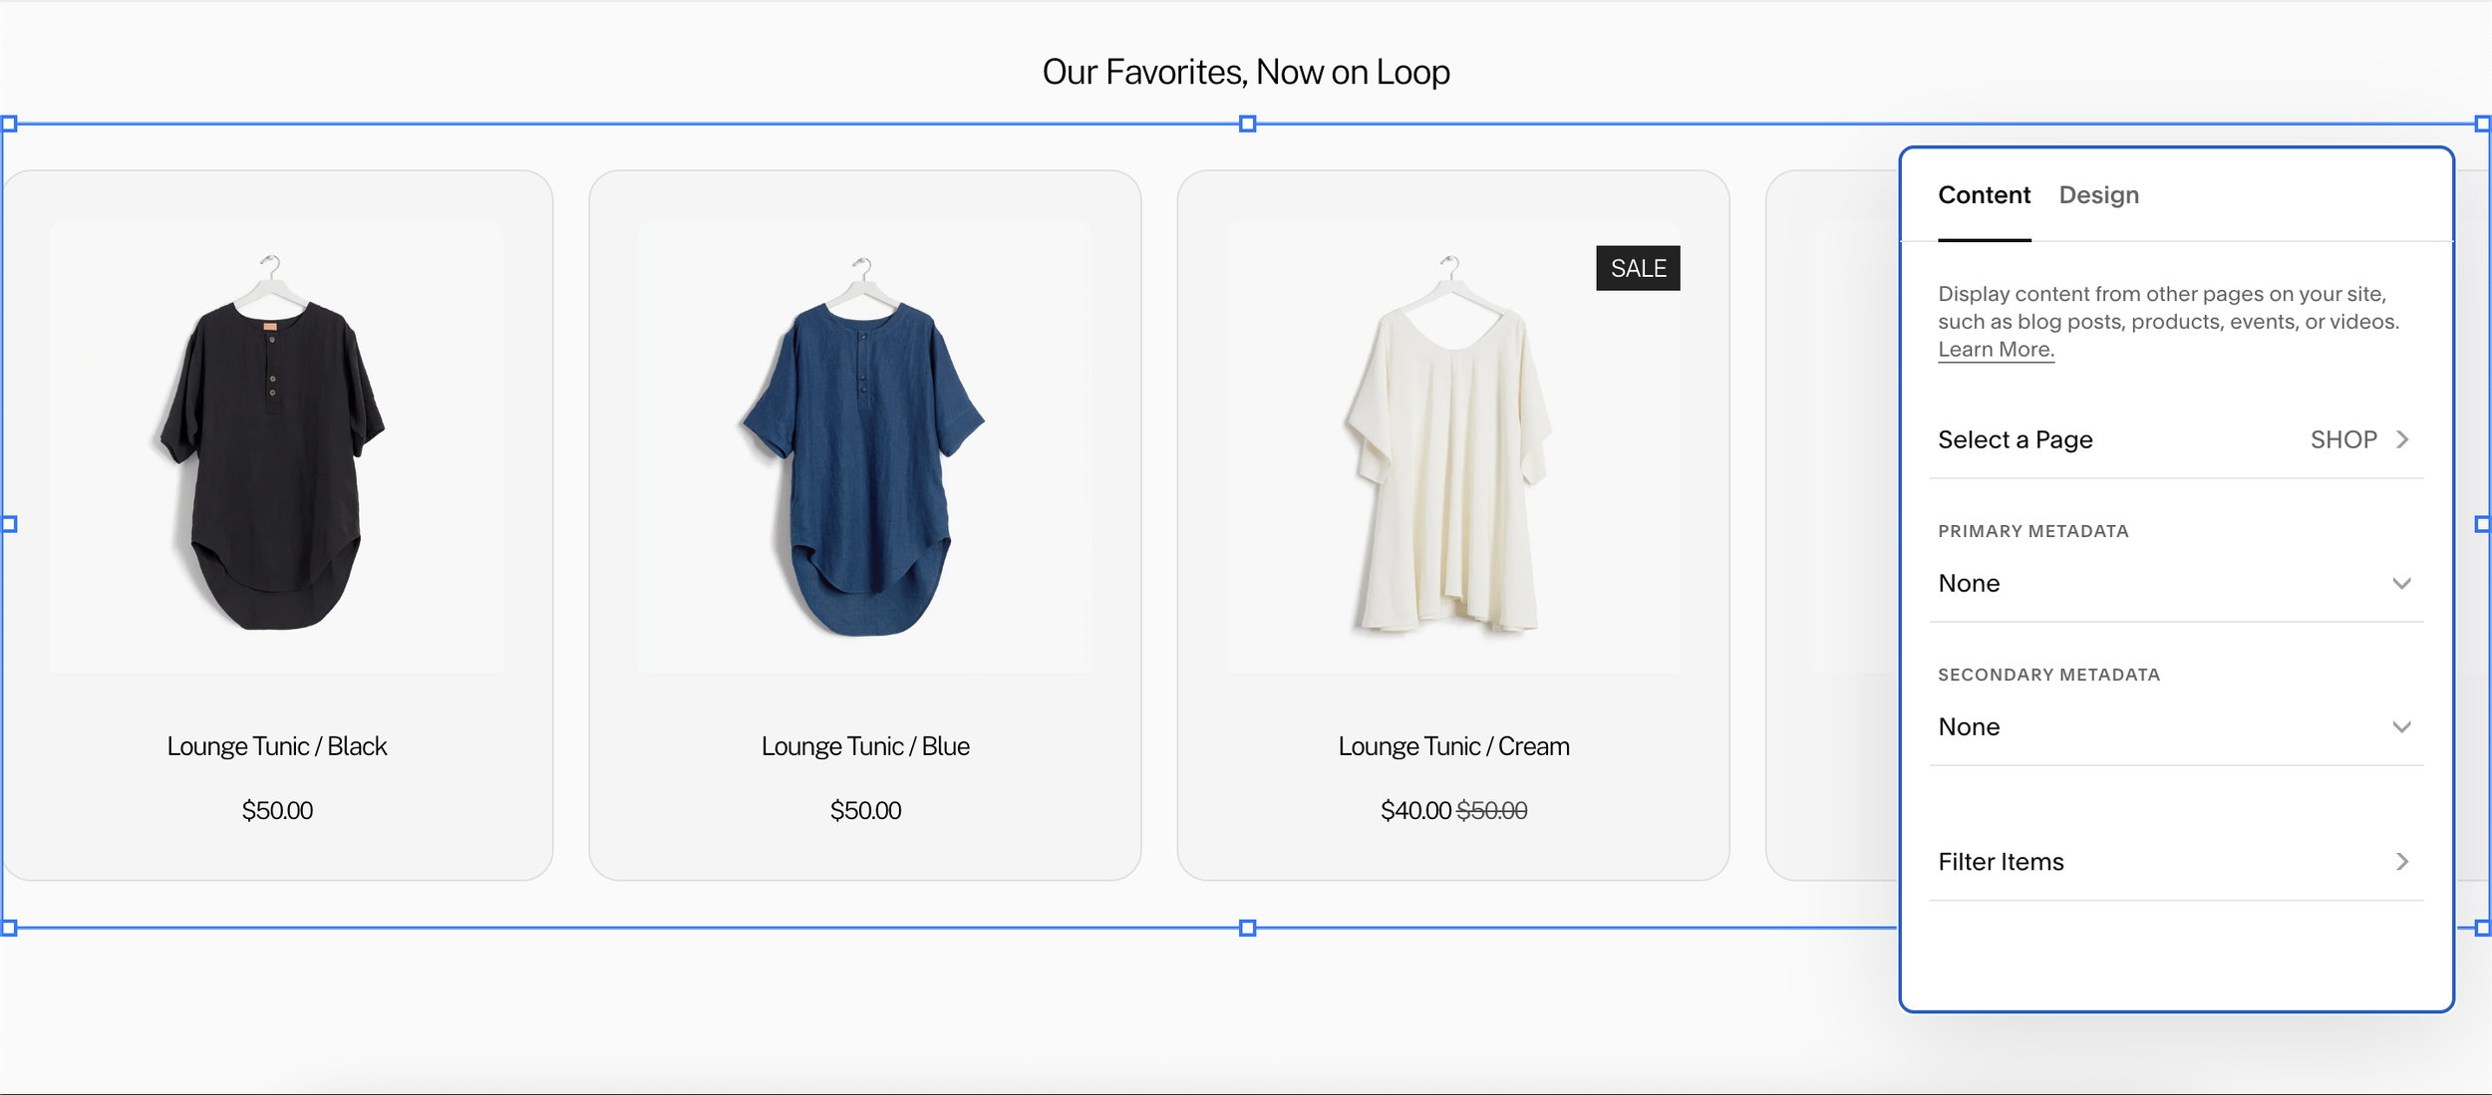Click the chevron next to Filter Items
The width and height of the screenshot is (2492, 1095).
2403,861
